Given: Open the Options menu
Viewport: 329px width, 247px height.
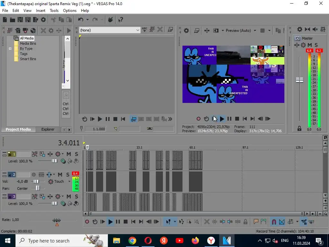Looking at the screenshot, I should click(x=70, y=11).
